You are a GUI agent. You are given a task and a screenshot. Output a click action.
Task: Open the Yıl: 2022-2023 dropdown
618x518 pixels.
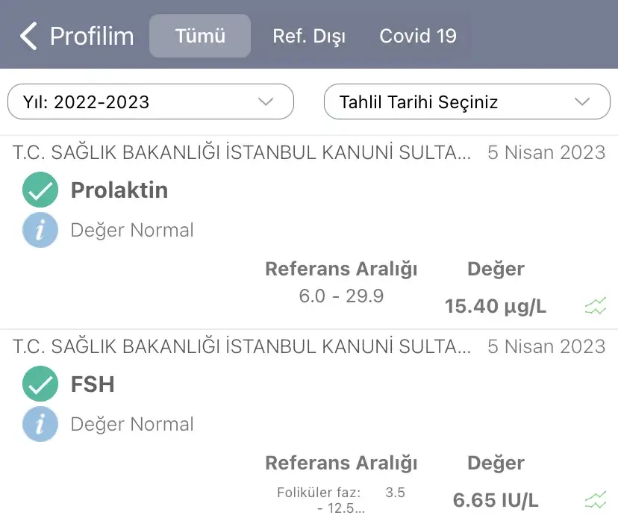click(x=151, y=102)
